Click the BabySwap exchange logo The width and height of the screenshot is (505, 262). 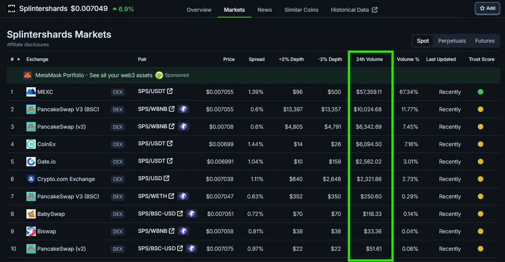(x=31, y=214)
